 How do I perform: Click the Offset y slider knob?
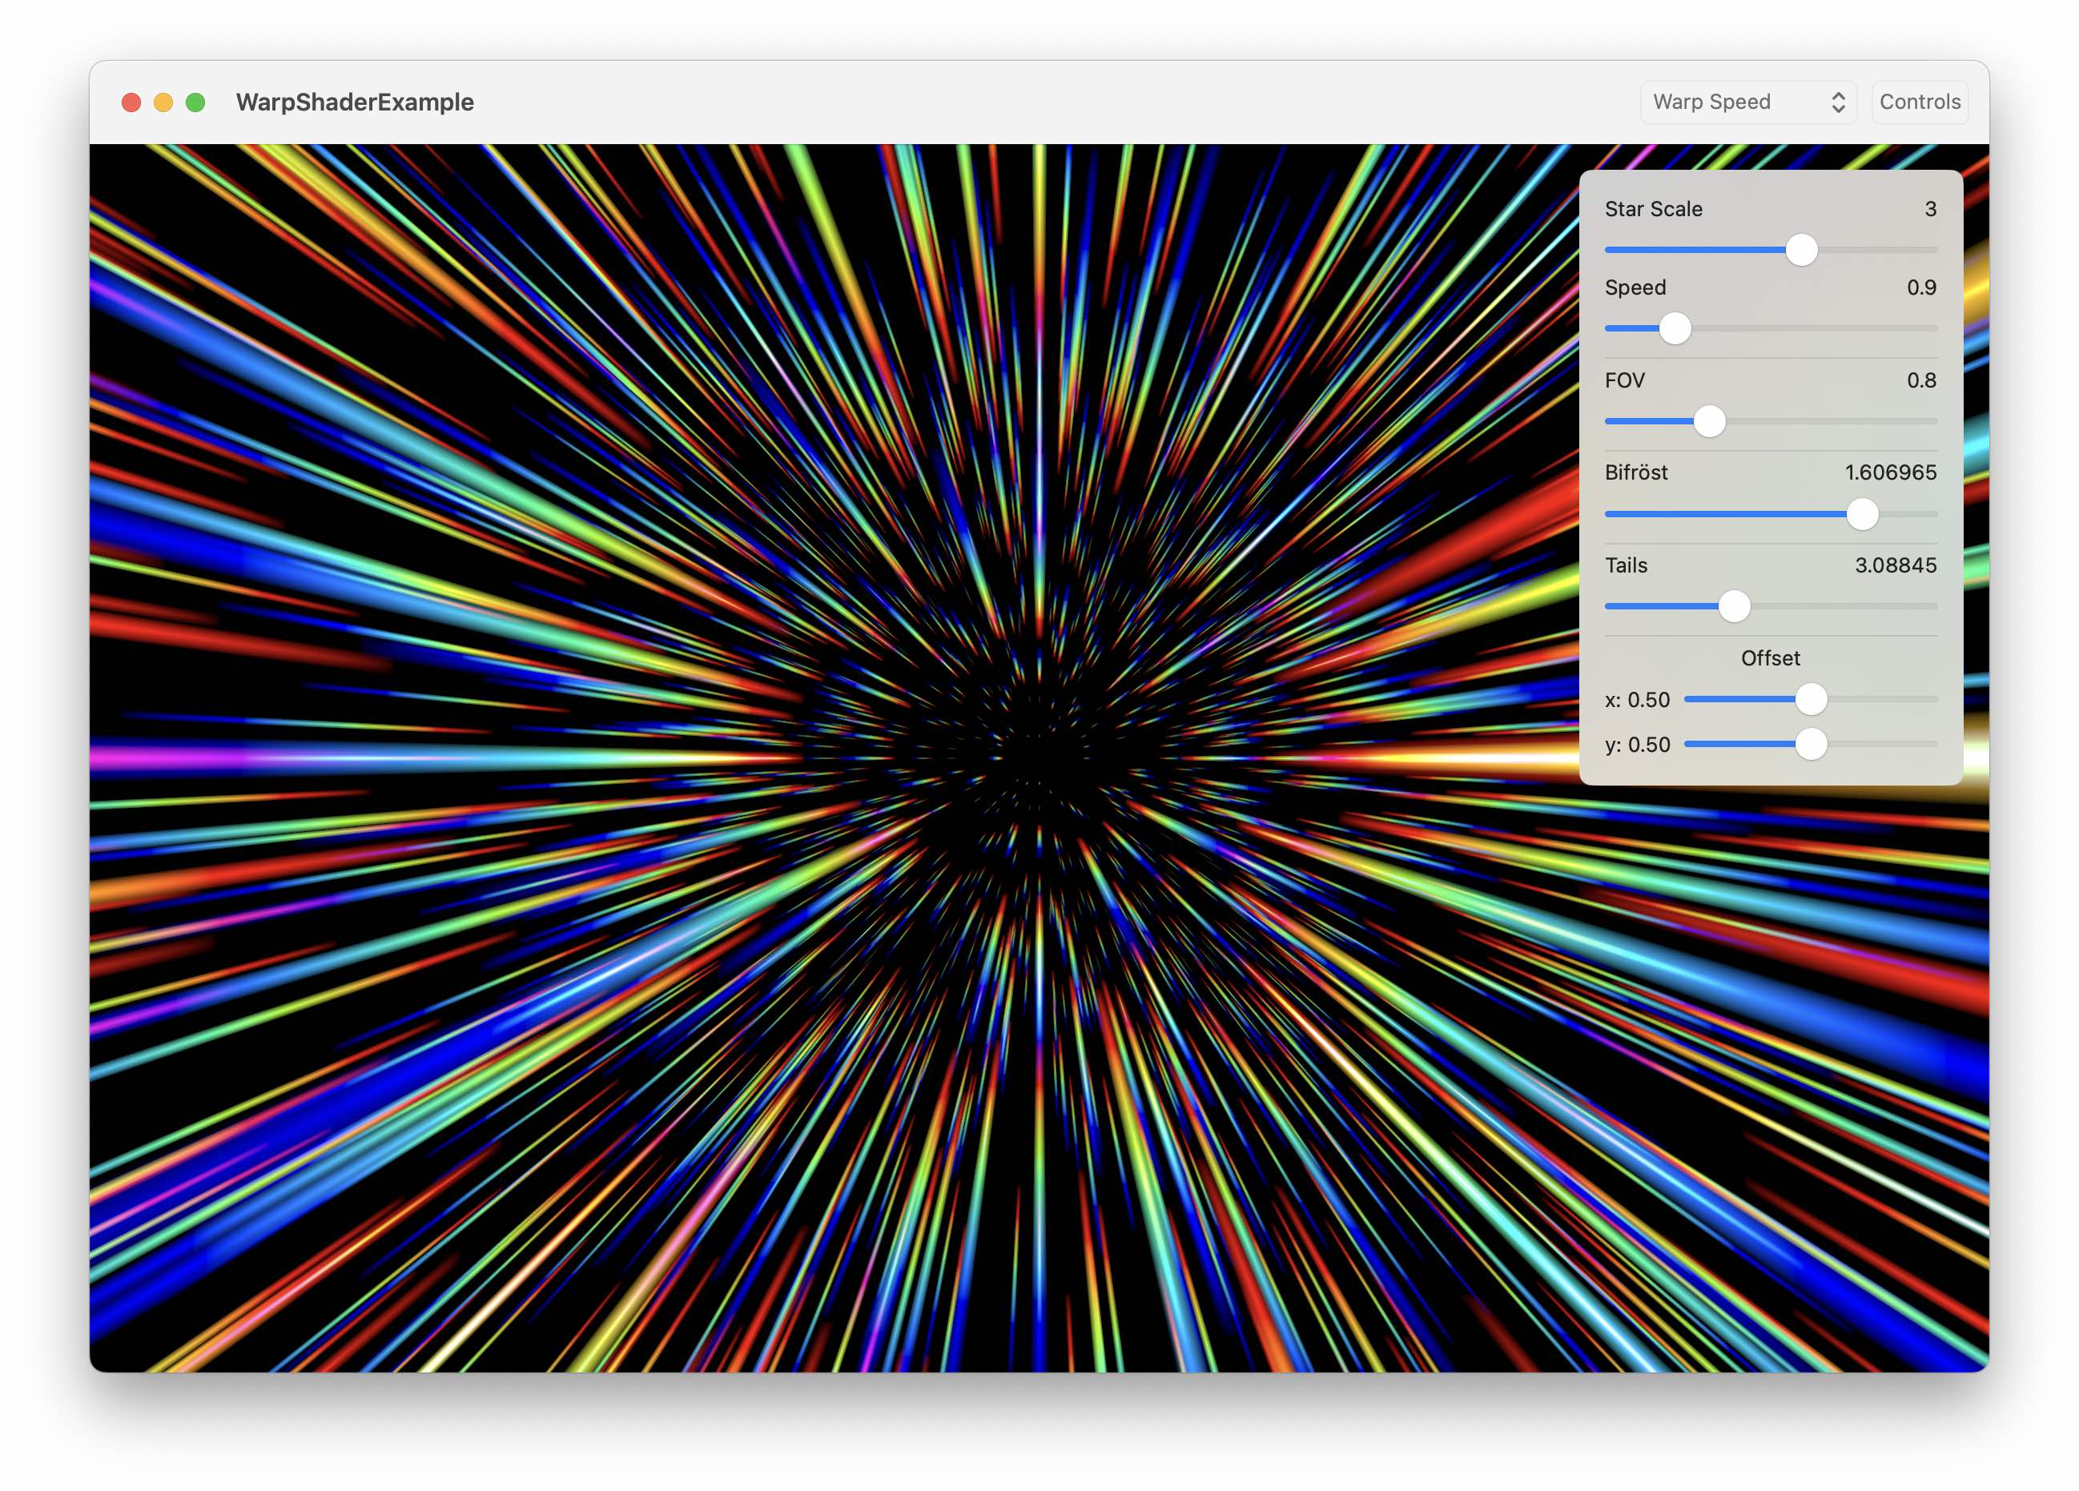(1811, 744)
